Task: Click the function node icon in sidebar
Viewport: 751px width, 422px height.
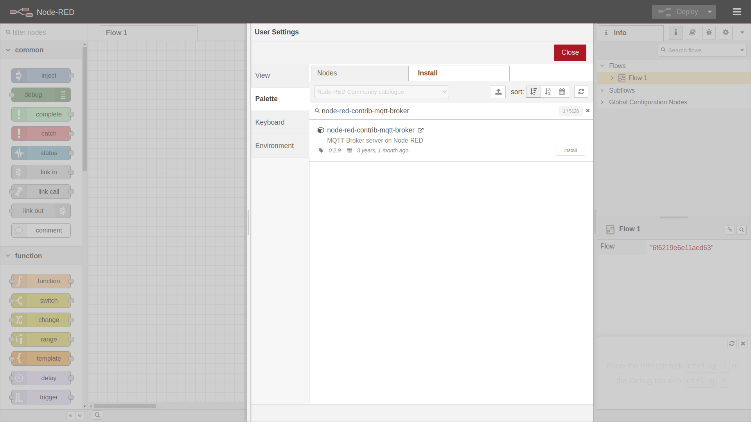Action: tap(18, 281)
